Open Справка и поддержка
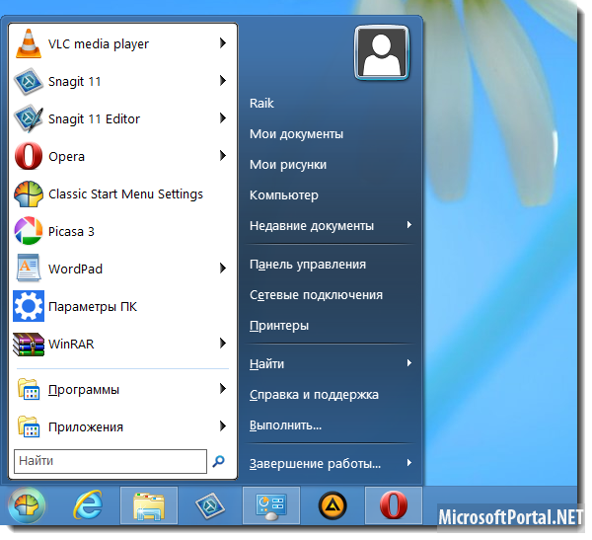This screenshot has height=540, width=592. [x=314, y=395]
